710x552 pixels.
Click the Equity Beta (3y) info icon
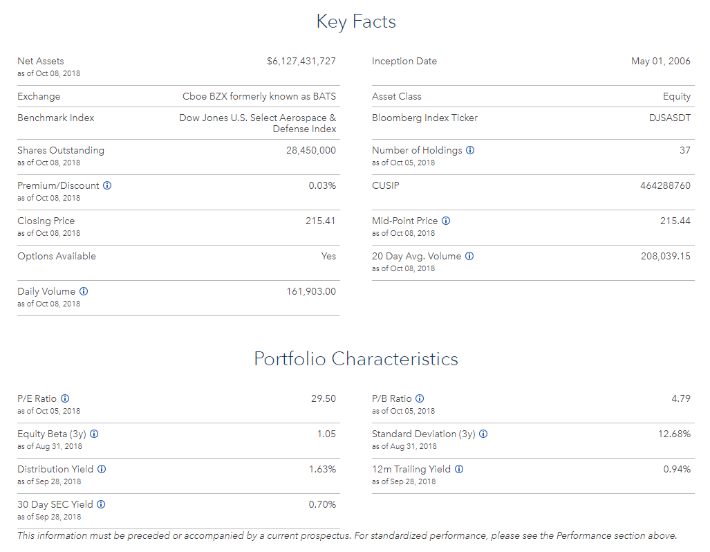tap(94, 434)
